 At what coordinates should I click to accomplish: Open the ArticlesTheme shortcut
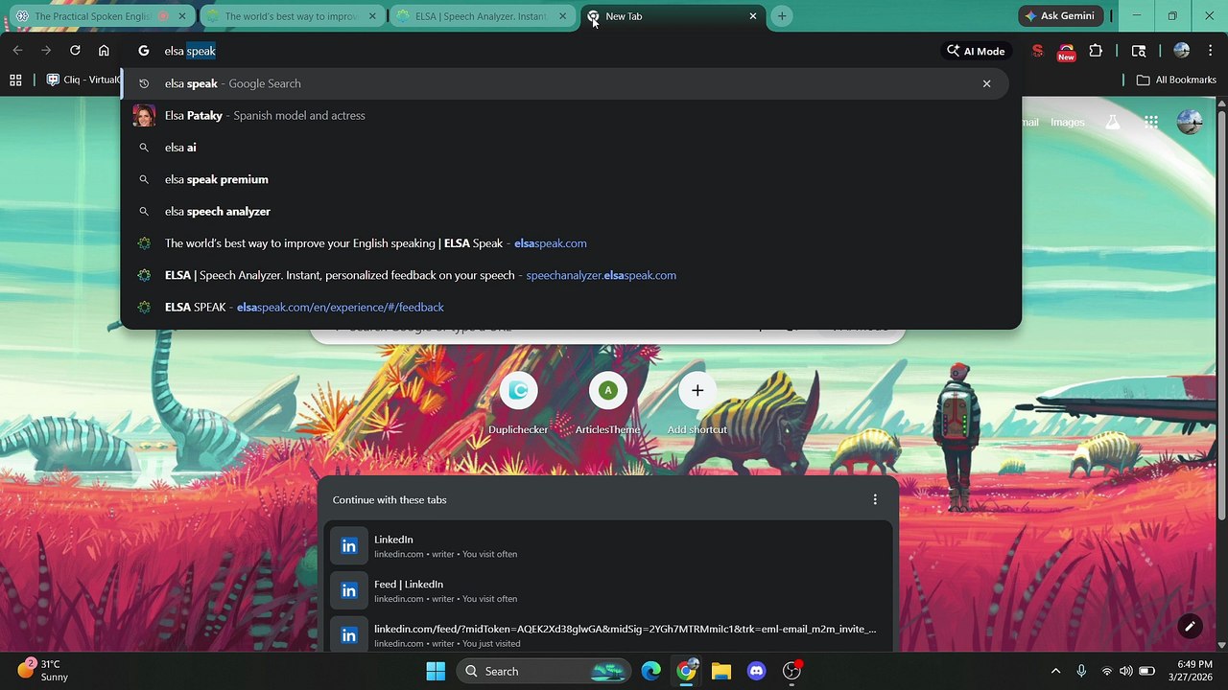[x=607, y=403]
